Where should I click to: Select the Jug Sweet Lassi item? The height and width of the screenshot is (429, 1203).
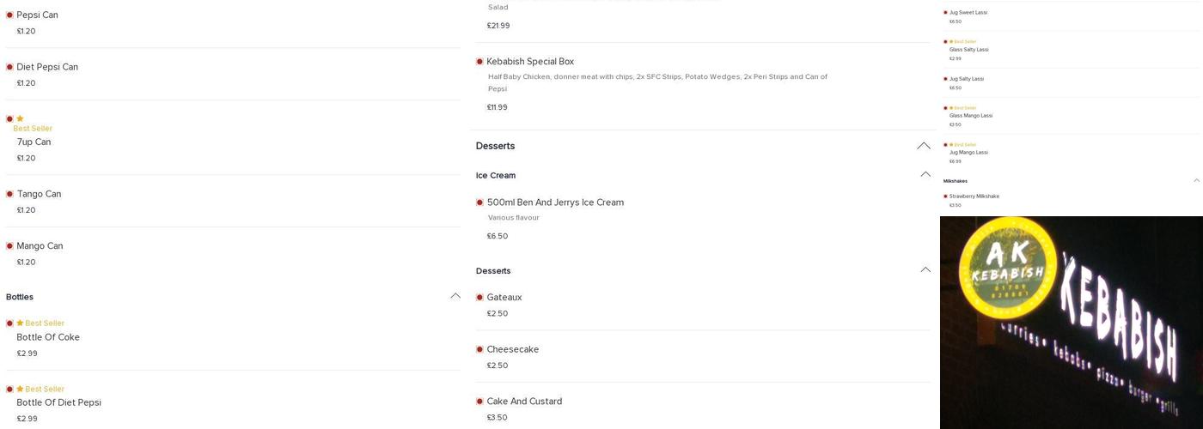tap(968, 13)
